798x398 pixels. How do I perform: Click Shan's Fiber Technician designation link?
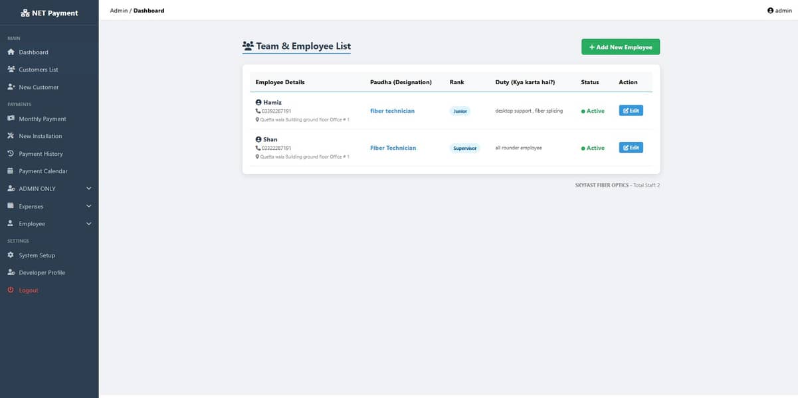click(x=393, y=148)
